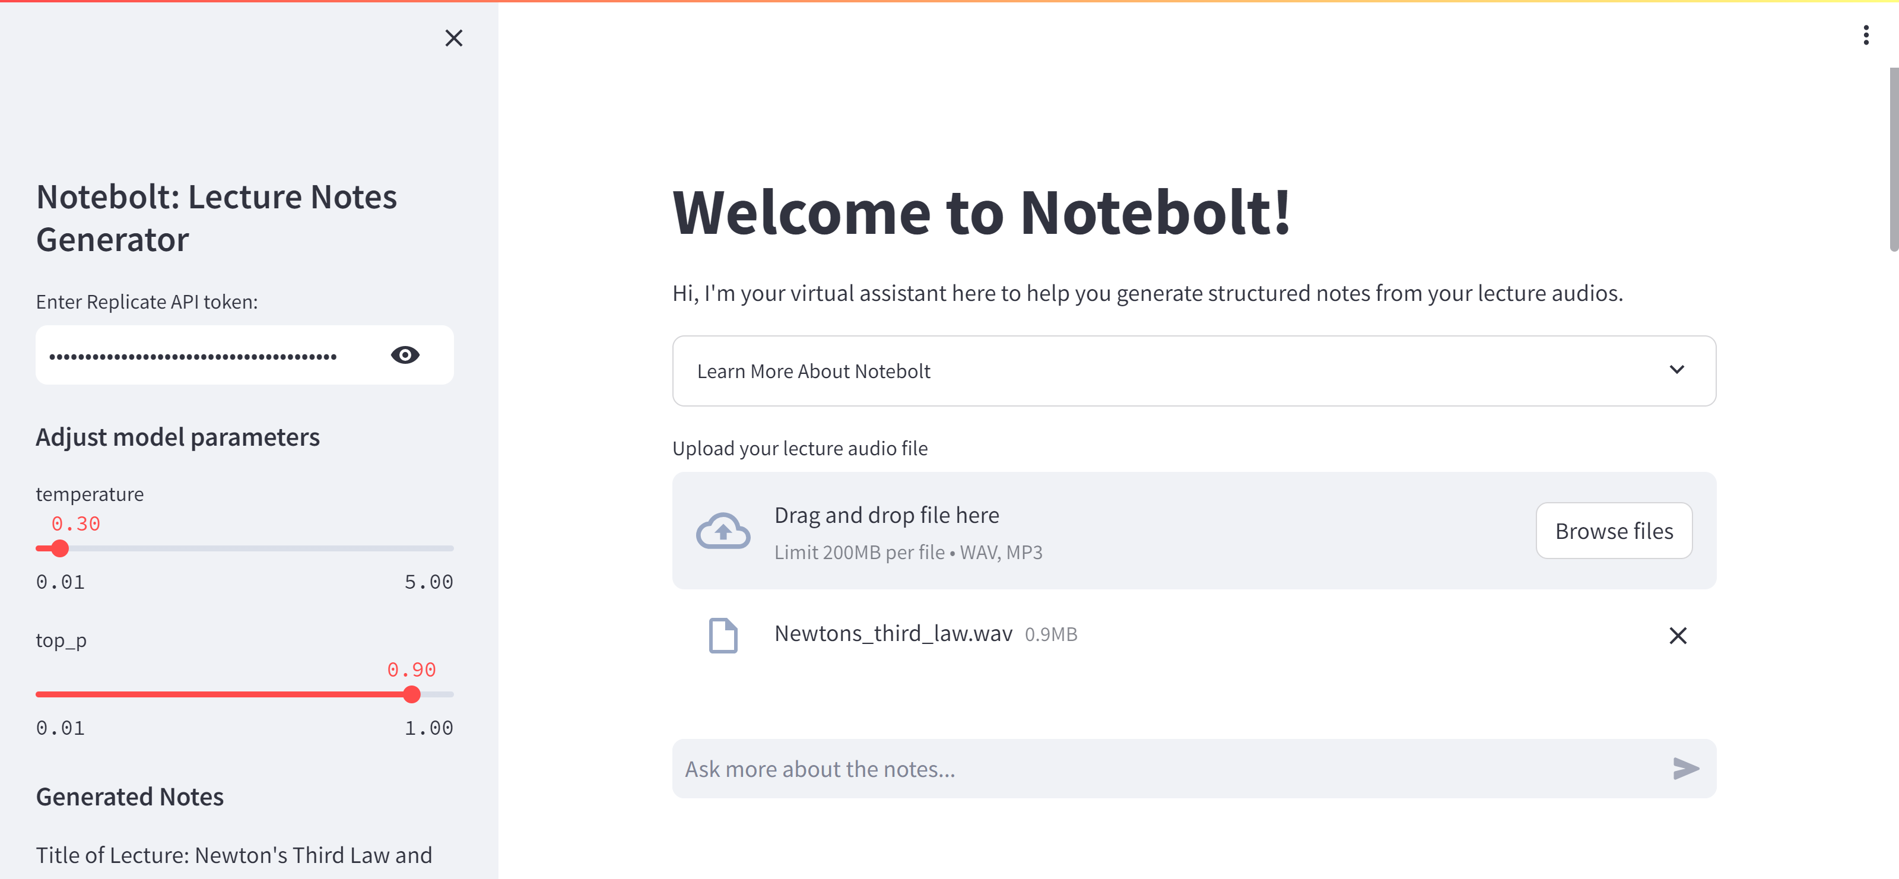This screenshot has height=879, width=1899.
Task: Click the Generated Notes heading
Action: (x=130, y=797)
